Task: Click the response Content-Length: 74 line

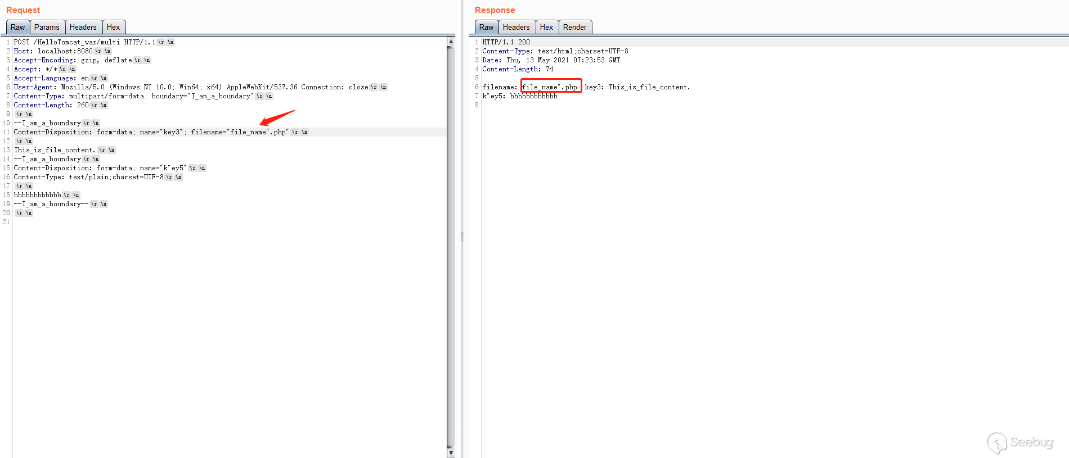Action: coord(518,69)
